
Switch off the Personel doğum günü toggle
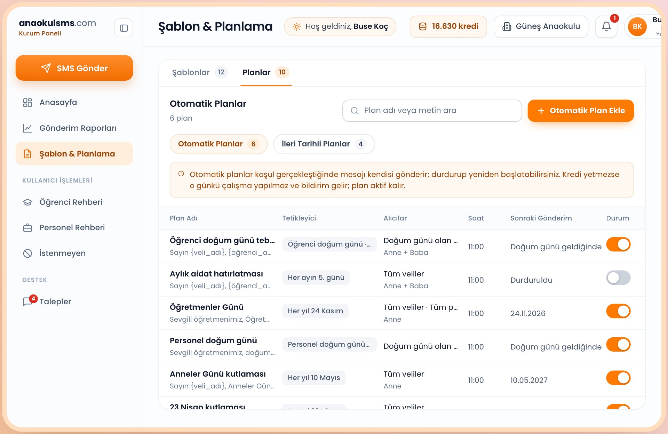[618, 344]
